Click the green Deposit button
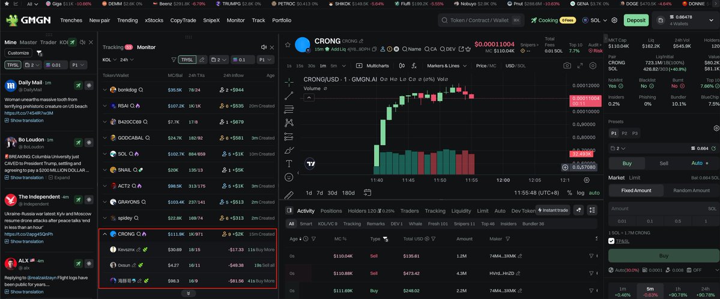This screenshot has height=299, width=720. point(636,20)
